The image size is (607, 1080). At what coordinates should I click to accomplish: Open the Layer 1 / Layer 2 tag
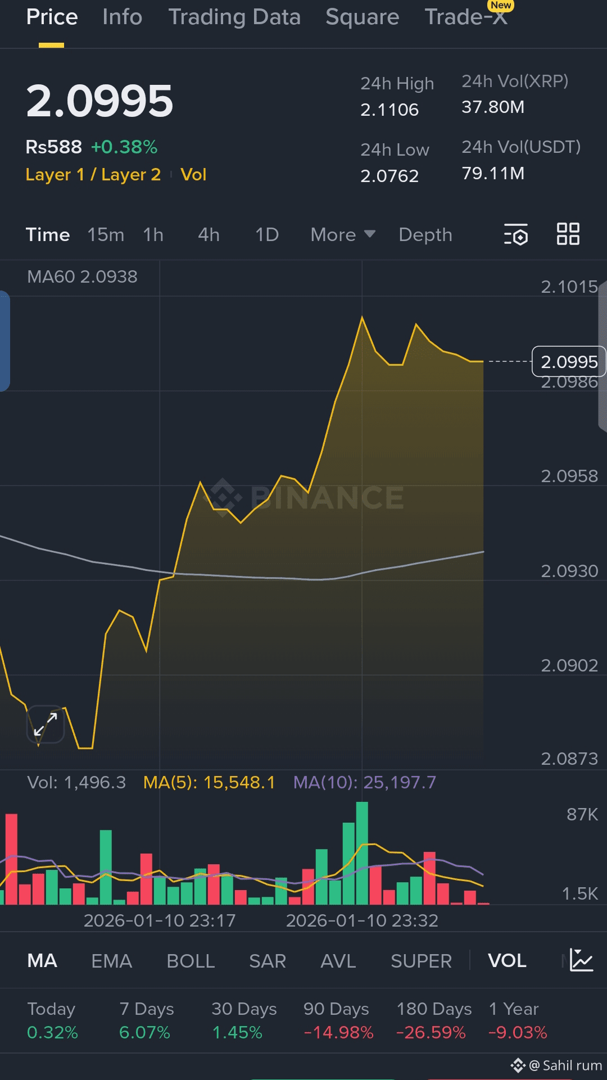click(93, 174)
